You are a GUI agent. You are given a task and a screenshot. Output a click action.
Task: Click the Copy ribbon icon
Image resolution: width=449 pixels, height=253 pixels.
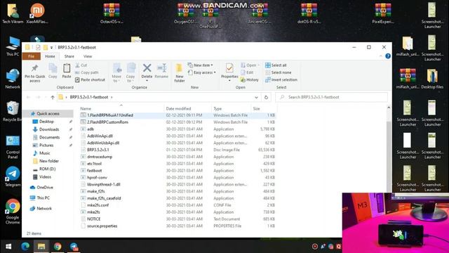[53, 69]
